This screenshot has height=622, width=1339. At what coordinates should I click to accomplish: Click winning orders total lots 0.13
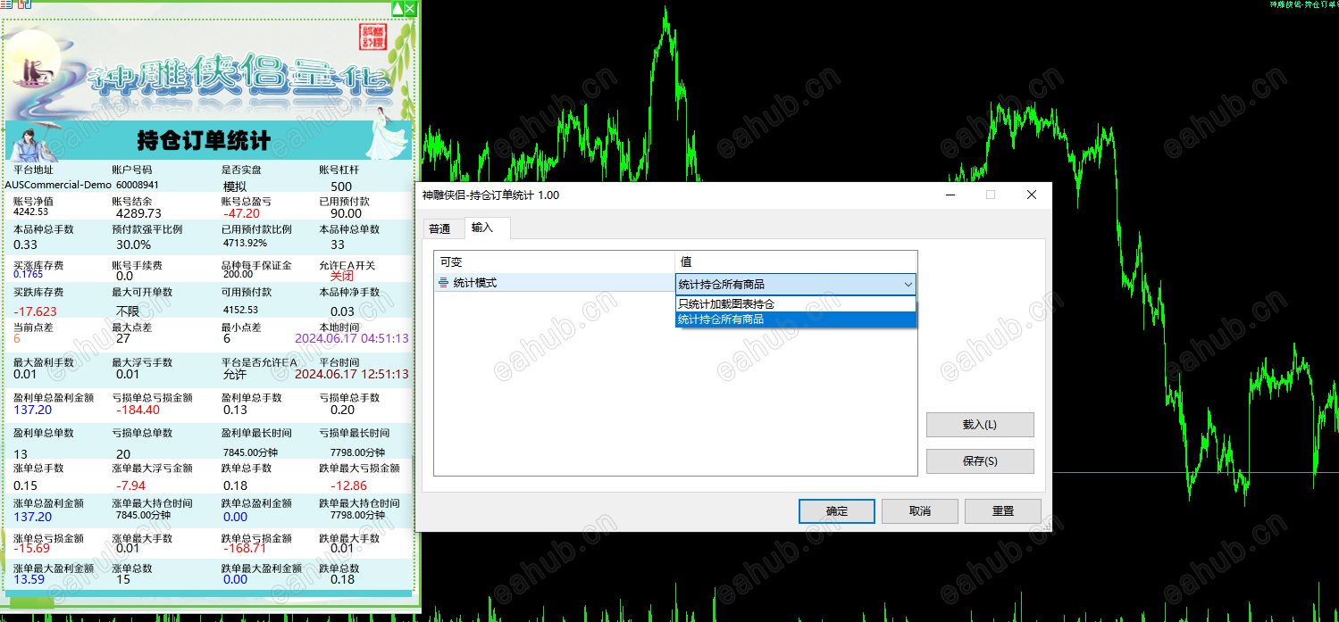click(x=235, y=410)
